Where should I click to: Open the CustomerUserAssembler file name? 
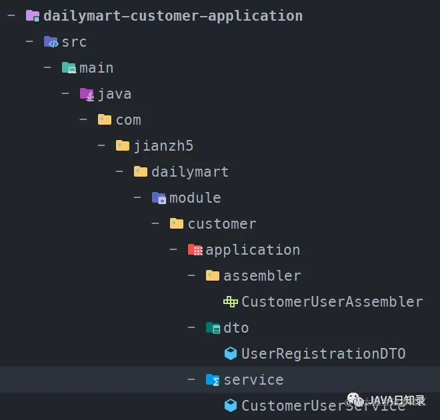pos(332,302)
